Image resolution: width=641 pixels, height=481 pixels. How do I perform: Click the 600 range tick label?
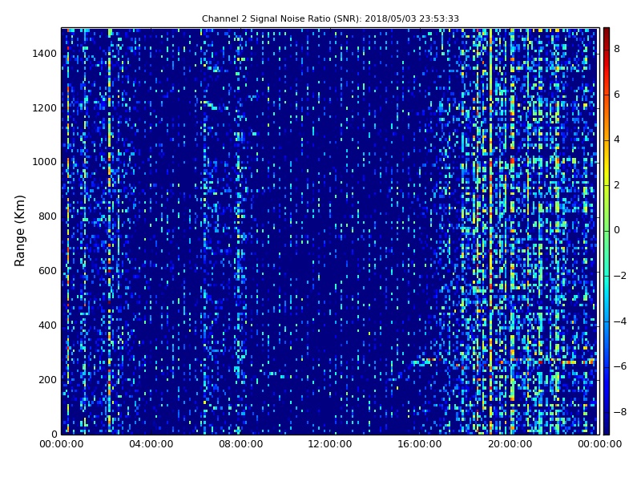click(47, 271)
